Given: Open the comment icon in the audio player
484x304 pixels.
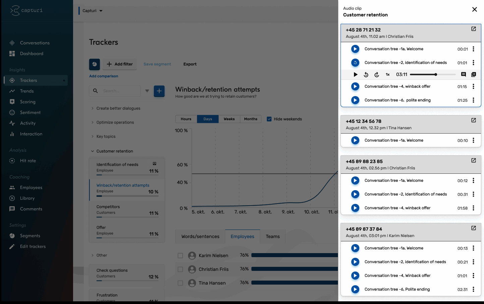Looking at the screenshot, I should [464, 75].
